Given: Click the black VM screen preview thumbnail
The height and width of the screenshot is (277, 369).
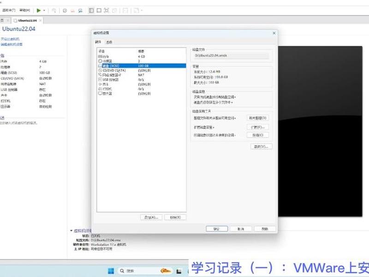Looking at the screenshot, I should coord(320,131).
